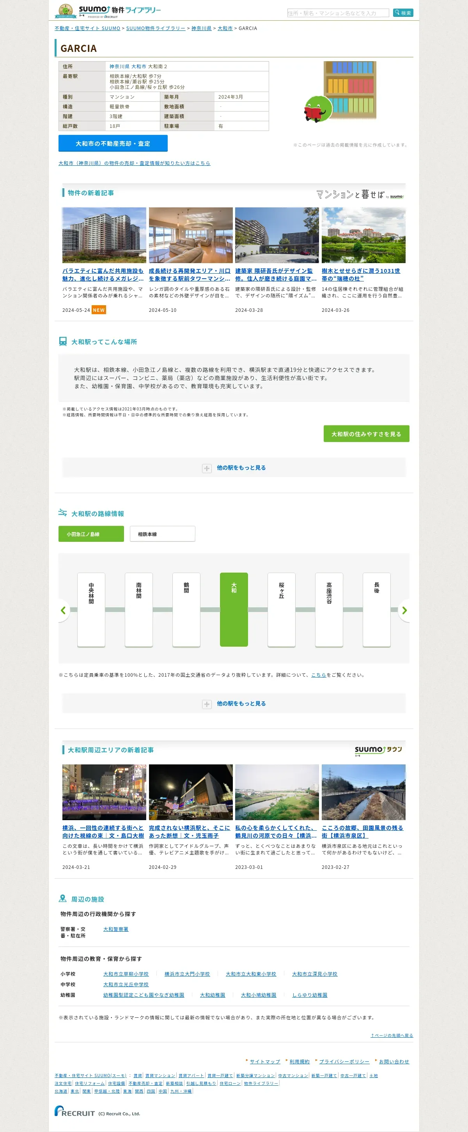Select the 中央林間 station card
This screenshot has width=468, height=1132.
(x=91, y=610)
